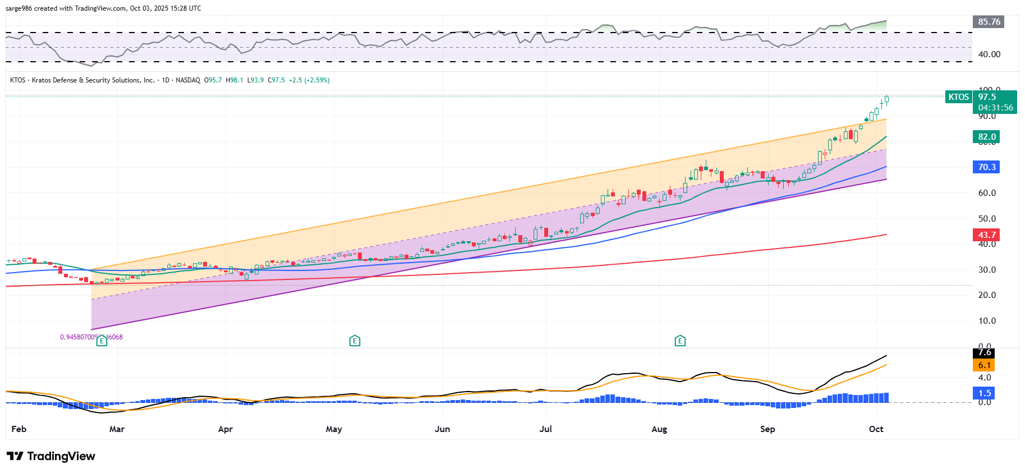The image size is (1025, 473).
Task: Click the red moving average label 43.7
Action: pyautogui.click(x=986, y=235)
